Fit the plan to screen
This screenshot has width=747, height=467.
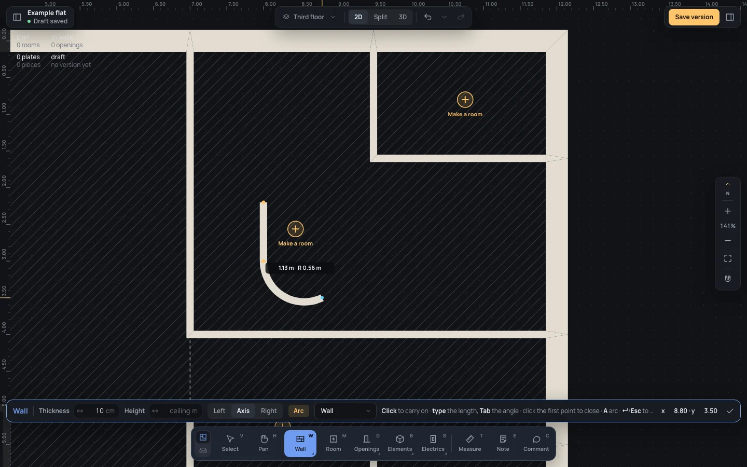coord(728,258)
